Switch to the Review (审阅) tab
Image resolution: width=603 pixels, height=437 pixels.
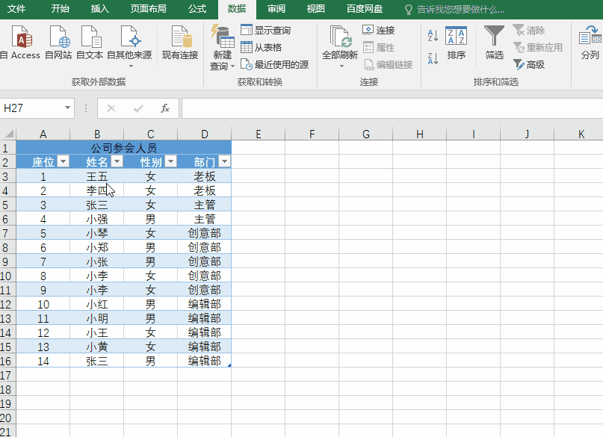coord(276,9)
